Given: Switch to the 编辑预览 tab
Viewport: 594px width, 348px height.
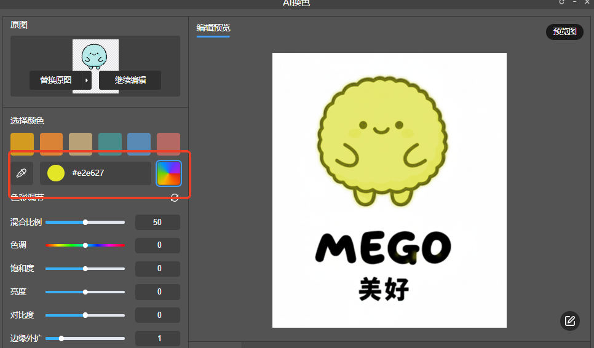Looking at the screenshot, I should coord(213,28).
